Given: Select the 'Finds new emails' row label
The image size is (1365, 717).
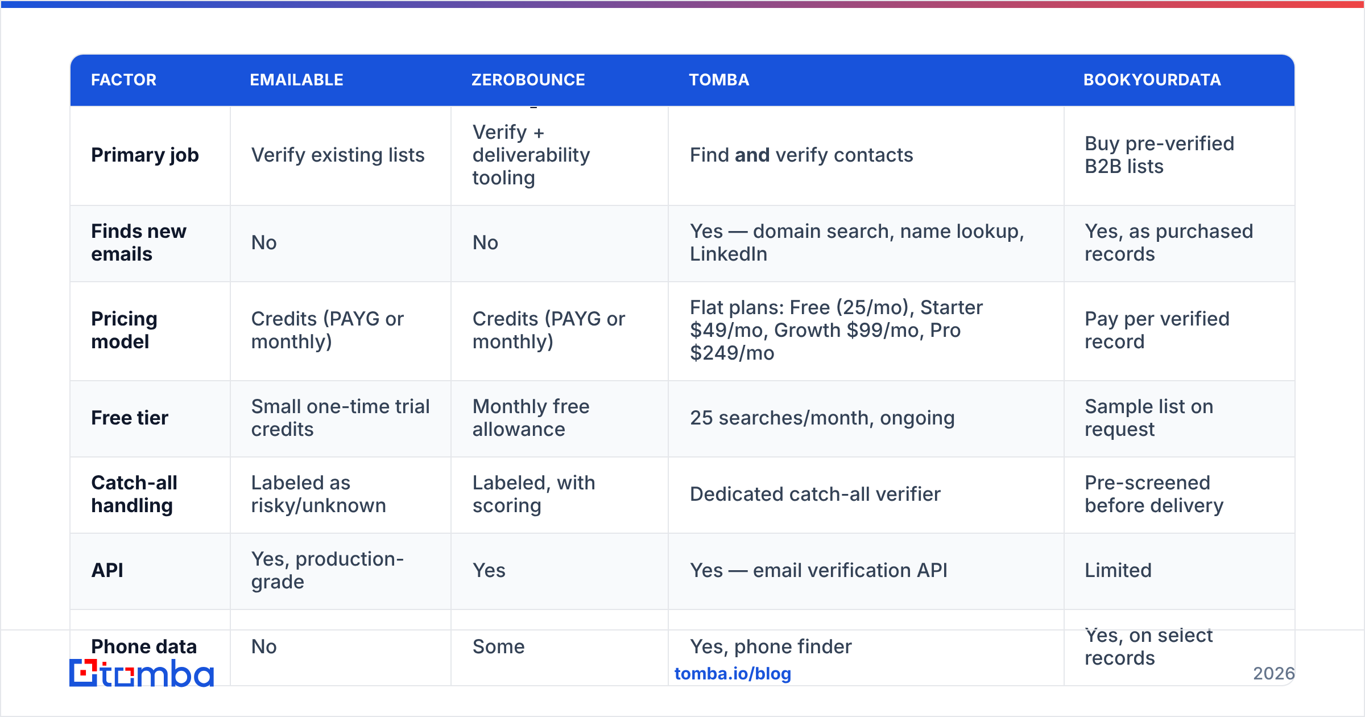Looking at the screenshot, I should 139,242.
